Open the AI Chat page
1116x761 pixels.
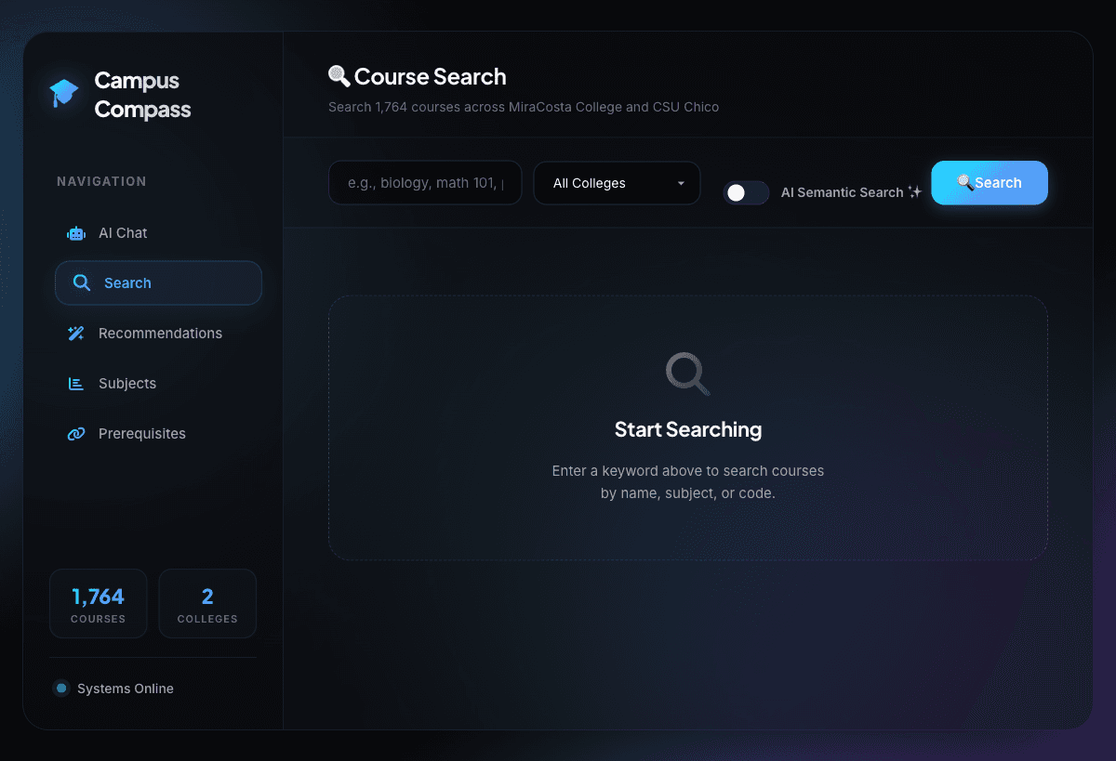tap(158, 233)
